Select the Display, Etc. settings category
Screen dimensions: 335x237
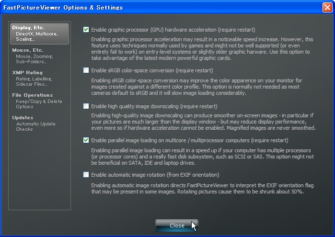click(39, 34)
